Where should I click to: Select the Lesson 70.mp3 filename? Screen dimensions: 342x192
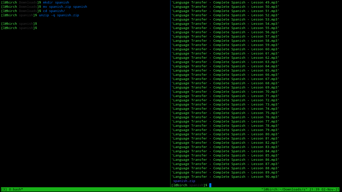click(x=225, y=92)
